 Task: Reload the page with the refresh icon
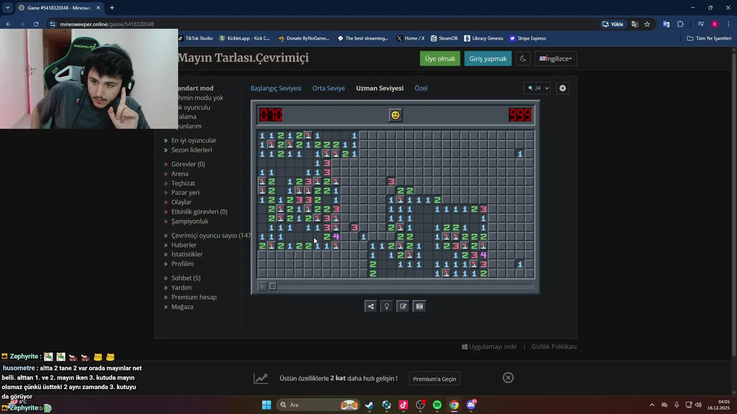tap(36, 24)
